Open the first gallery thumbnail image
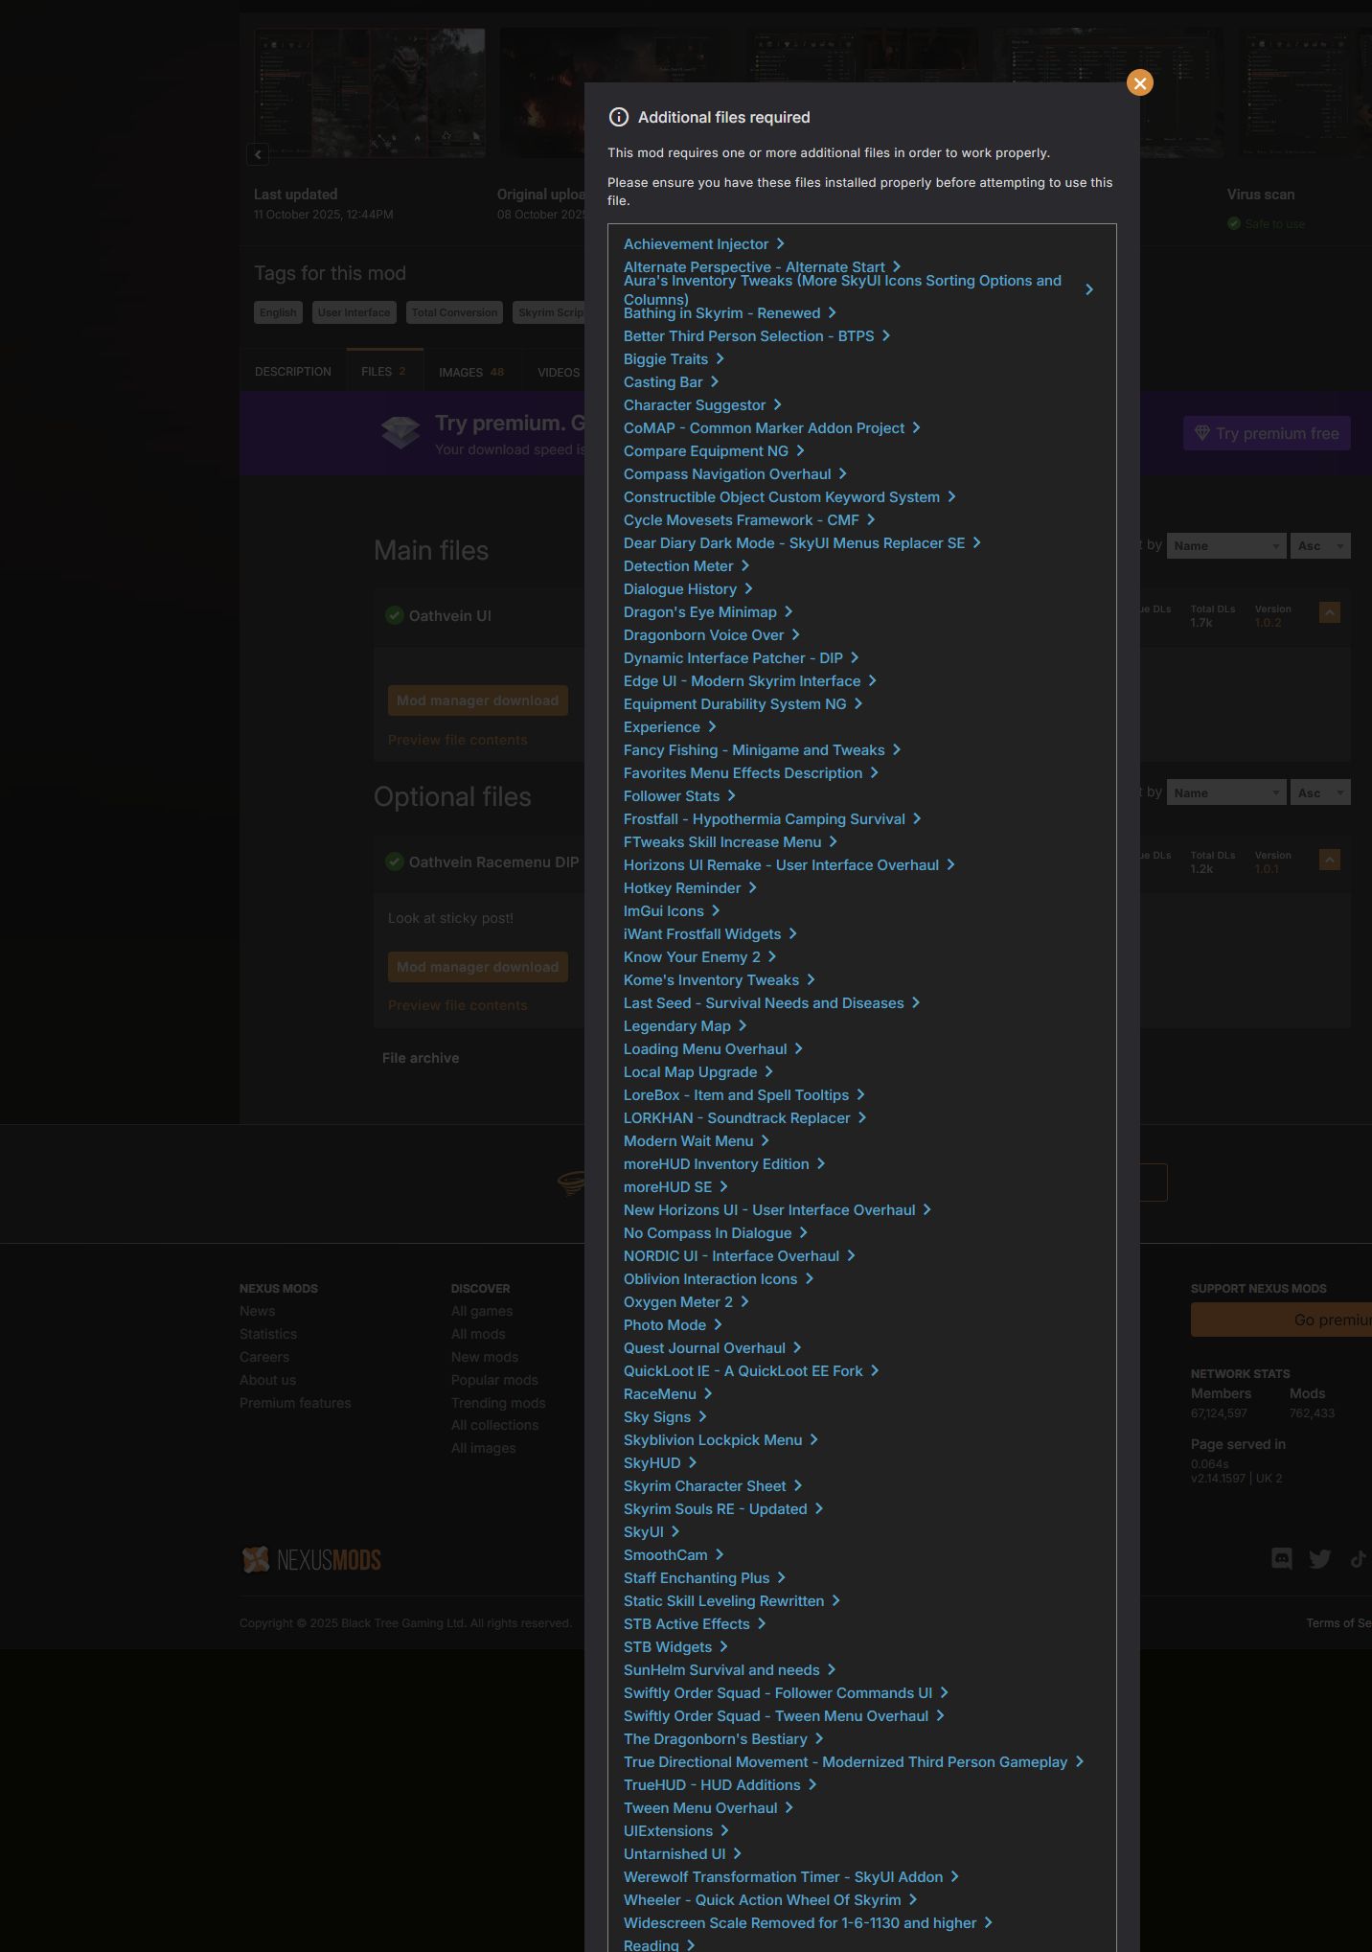This screenshot has height=1952, width=1372. 370,92
